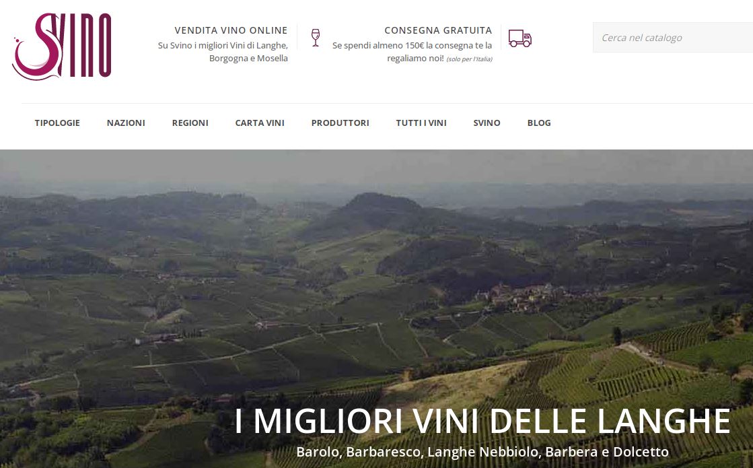Click the catalog search field
753x468 pixels.
(673, 38)
